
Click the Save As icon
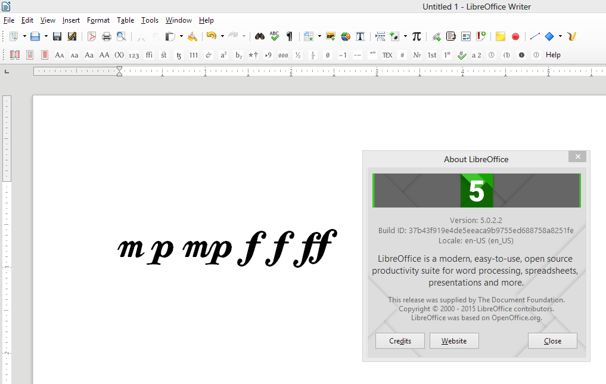tap(72, 36)
